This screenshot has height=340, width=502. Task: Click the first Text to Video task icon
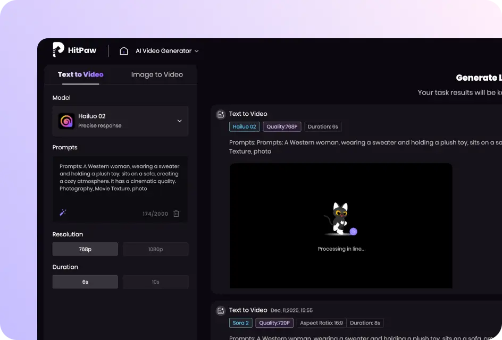pyautogui.click(x=221, y=114)
